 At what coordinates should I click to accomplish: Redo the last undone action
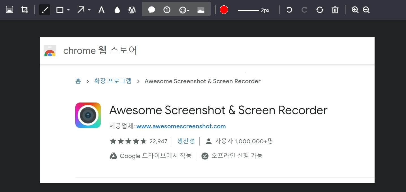click(304, 10)
